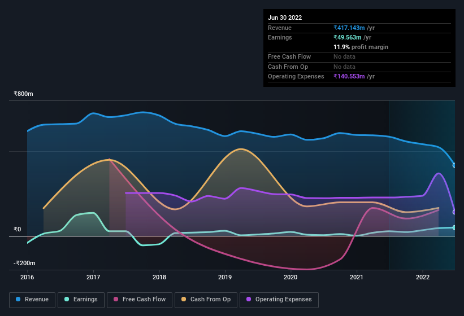Select the 2017 x-axis label
The height and width of the screenshot is (316, 464).
tap(93, 277)
